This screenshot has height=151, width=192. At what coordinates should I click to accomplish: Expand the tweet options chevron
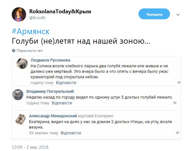(178, 14)
